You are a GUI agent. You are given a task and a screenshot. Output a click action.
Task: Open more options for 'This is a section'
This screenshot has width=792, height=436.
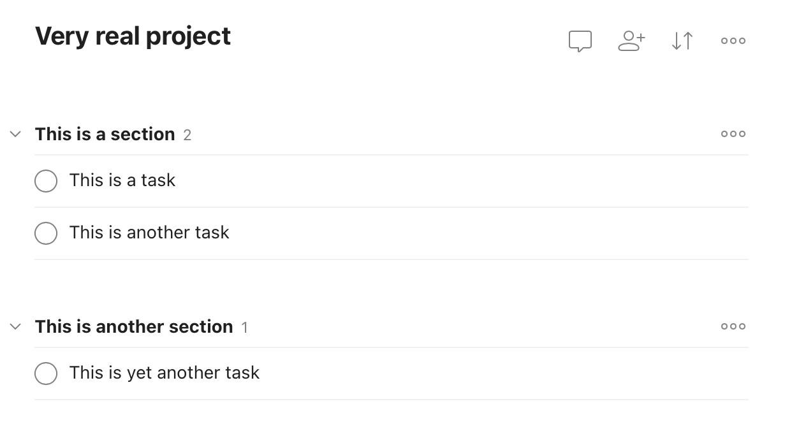[733, 134]
